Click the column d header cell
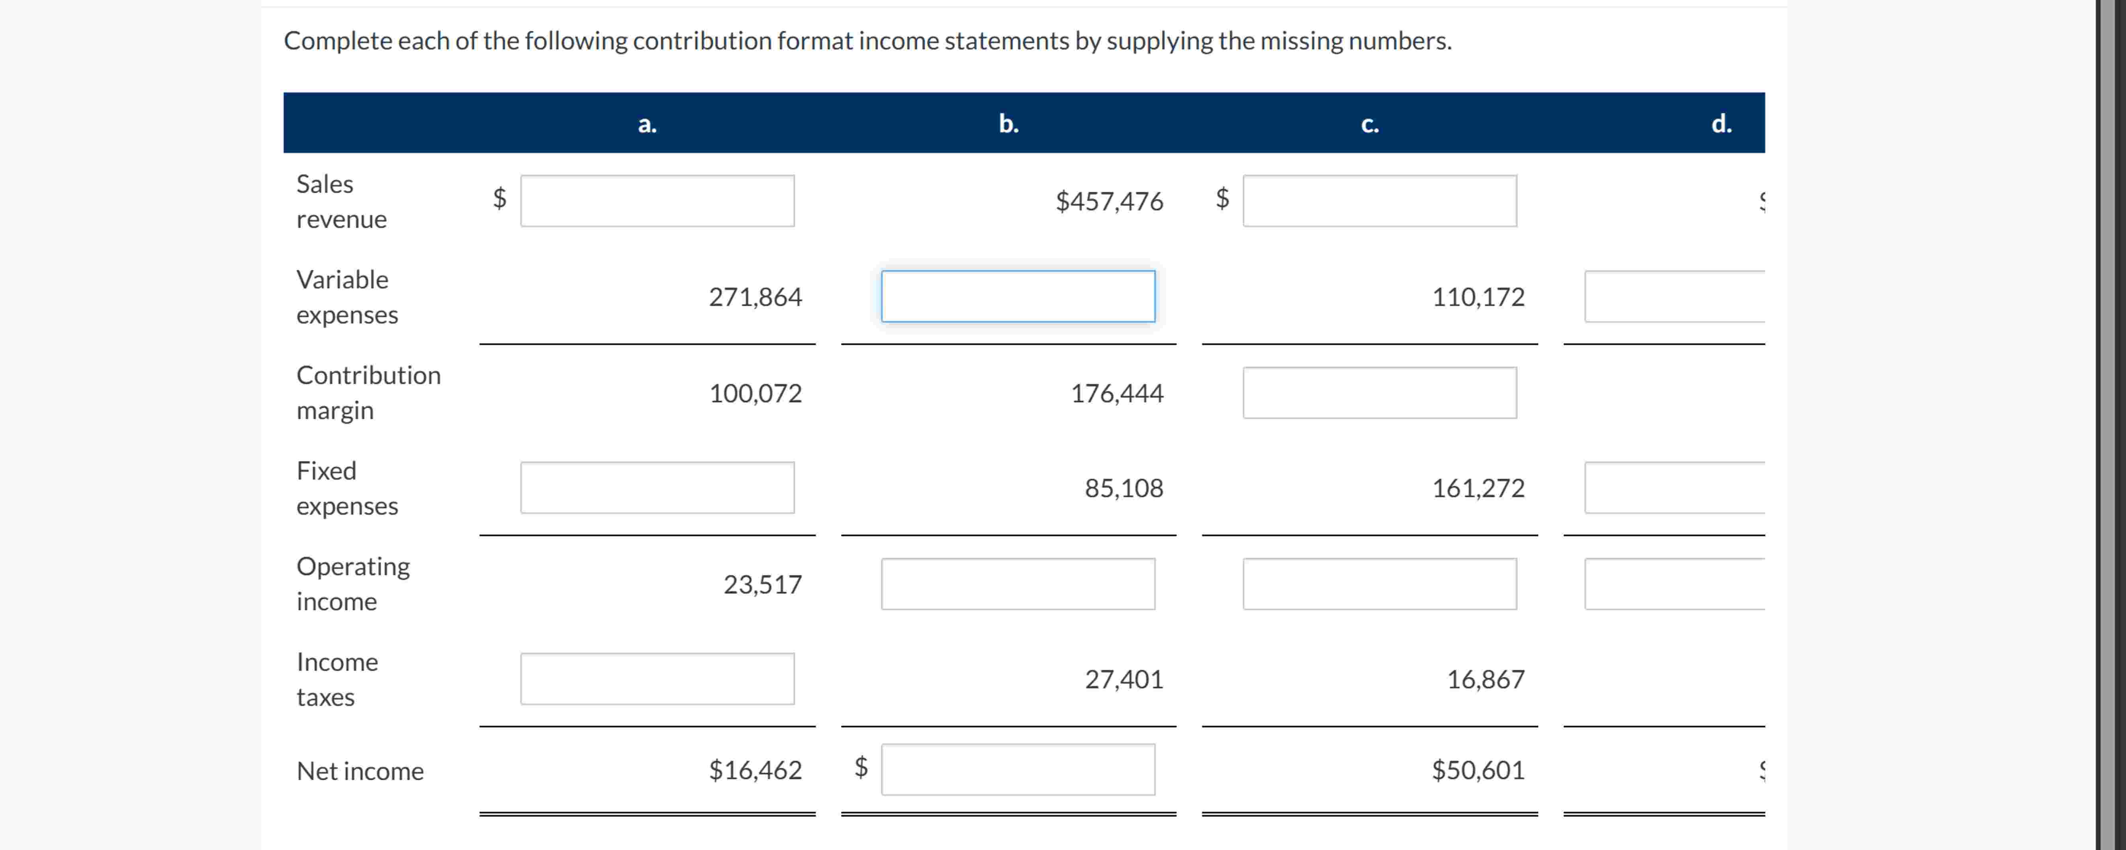 pyautogui.click(x=1722, y=124)
